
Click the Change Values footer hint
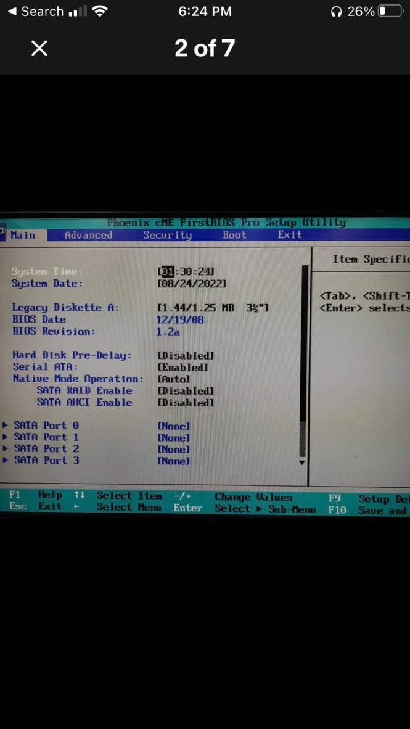(253, 497)
